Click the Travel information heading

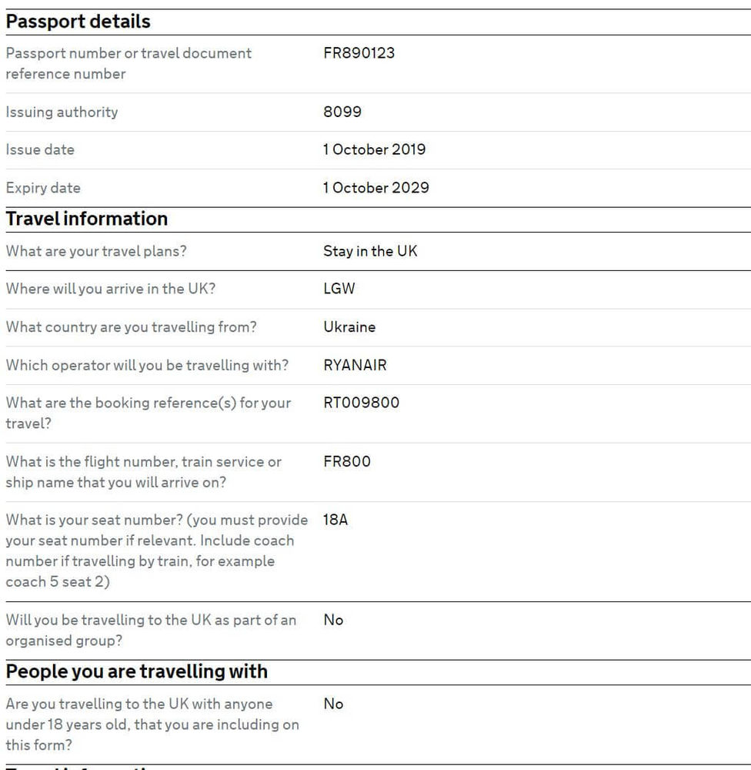coord(86,219)
